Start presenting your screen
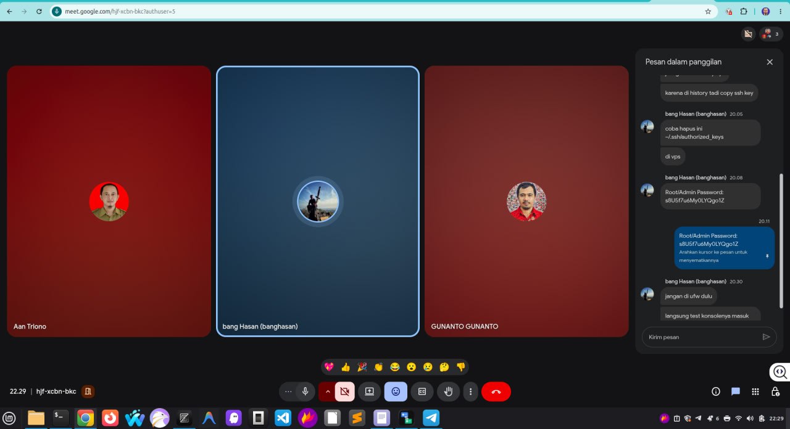Image resolution: width=790 pixels, height=429 pixels. pyautogui.click(x=369, y=391)
